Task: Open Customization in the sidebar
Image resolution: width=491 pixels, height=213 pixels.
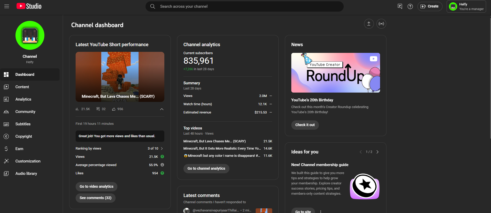Action: point(30,161)
